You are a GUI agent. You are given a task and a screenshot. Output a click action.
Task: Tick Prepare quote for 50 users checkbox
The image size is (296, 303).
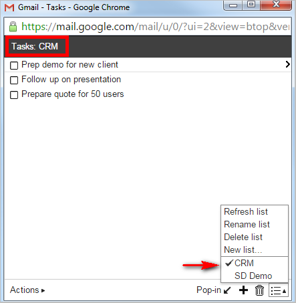click(14, 95)
